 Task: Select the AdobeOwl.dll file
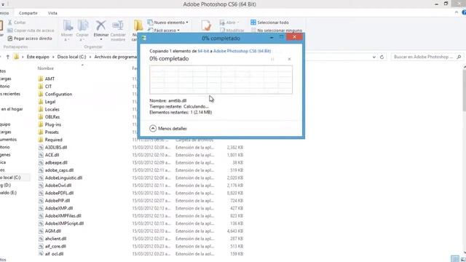[55, 186]
